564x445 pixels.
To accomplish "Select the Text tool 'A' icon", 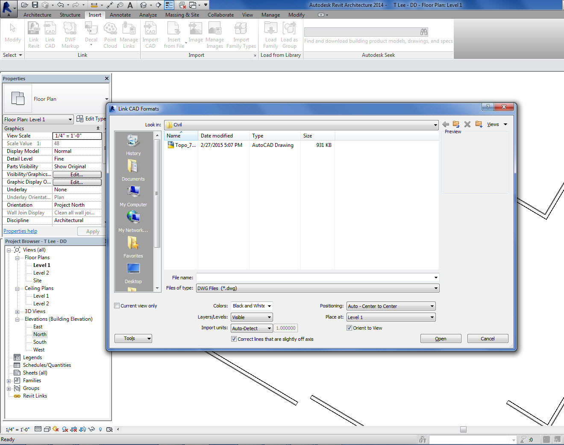I will pos(130,5).
